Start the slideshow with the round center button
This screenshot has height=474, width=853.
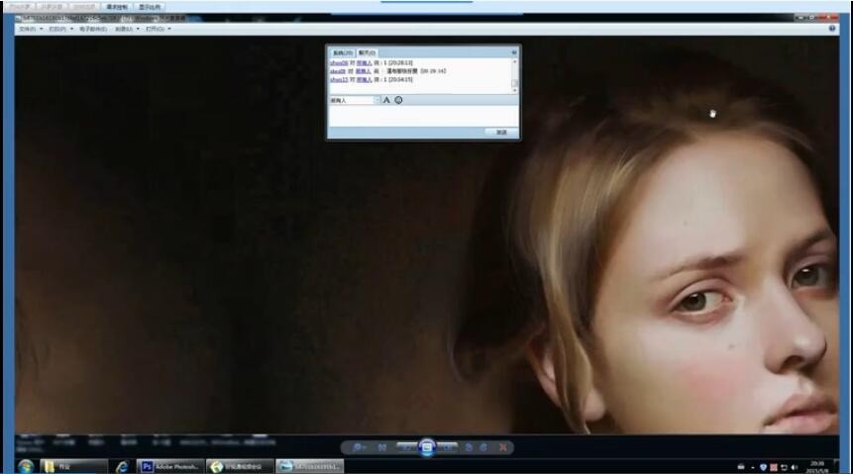coord(427,448)
